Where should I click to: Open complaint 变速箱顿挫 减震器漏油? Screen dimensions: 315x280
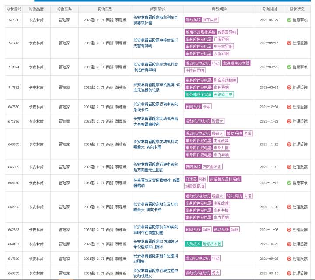[157, 183]
